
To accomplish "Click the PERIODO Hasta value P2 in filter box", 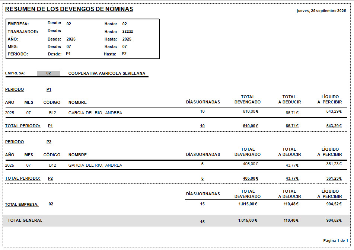I will (x=124, y=54).
